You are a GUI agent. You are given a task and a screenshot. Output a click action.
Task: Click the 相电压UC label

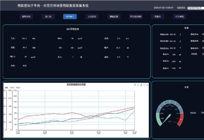pos(195,48)
